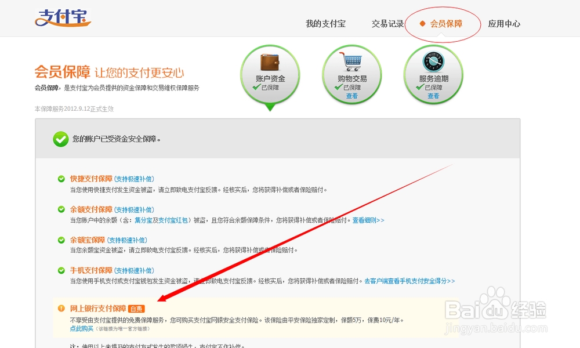
Task: Click orange warning icon beside 网上银行支付保障
Action: coord(61,309)
